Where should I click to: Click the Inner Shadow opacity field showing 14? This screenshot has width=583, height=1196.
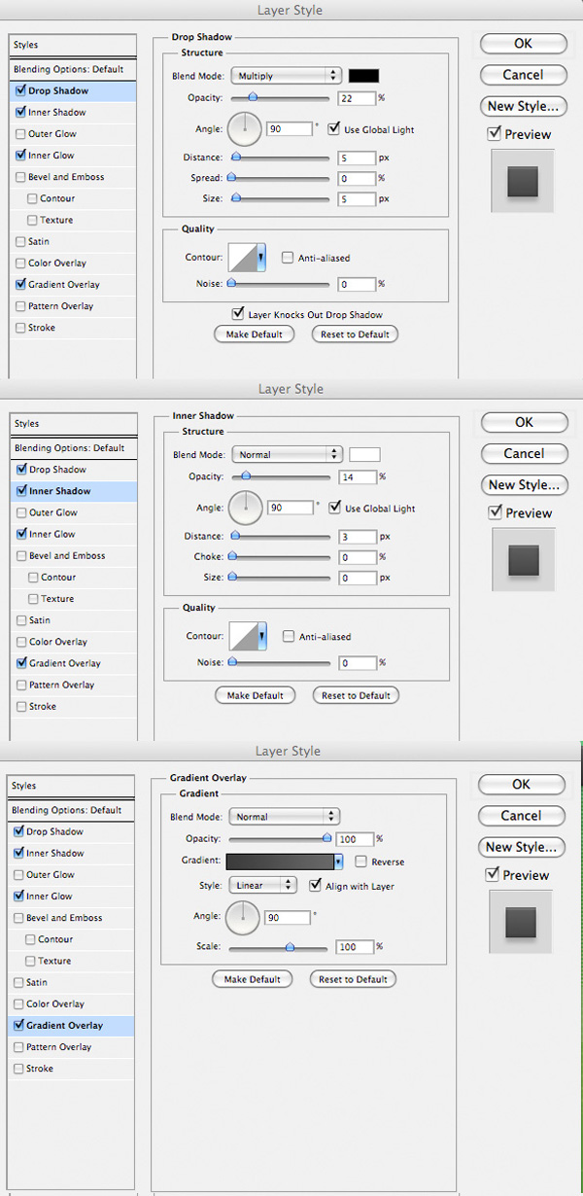pos(358,476)
